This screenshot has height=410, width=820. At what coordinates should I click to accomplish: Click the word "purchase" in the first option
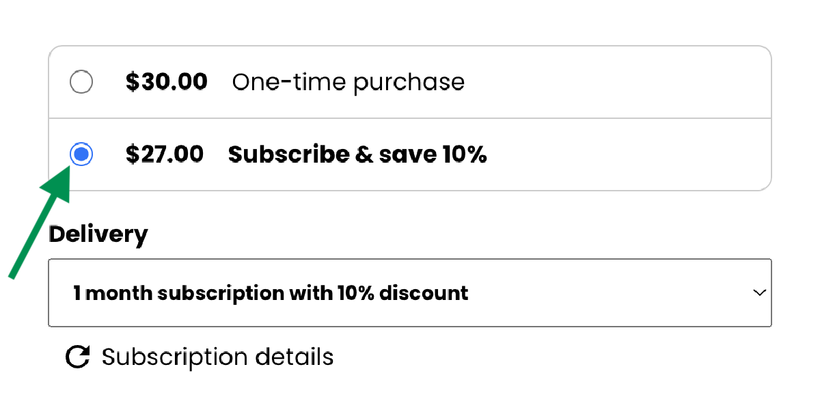409,83
